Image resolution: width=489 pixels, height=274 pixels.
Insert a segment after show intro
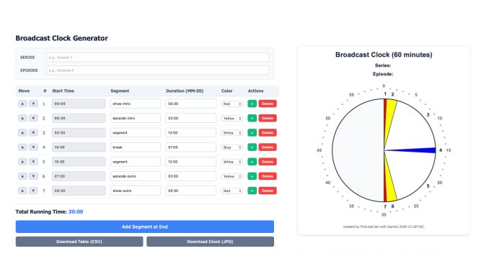coord(252,104)
